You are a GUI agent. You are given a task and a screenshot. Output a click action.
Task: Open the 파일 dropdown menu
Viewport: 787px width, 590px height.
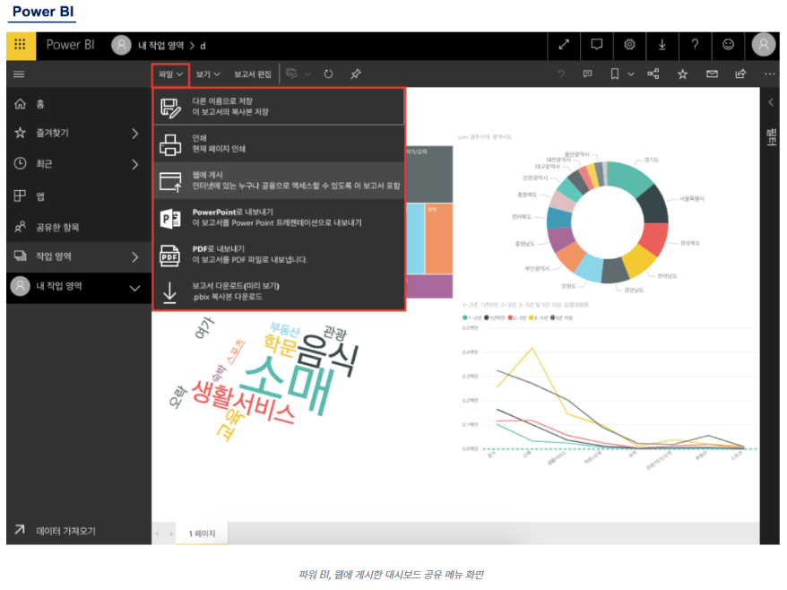coord(170,74)
